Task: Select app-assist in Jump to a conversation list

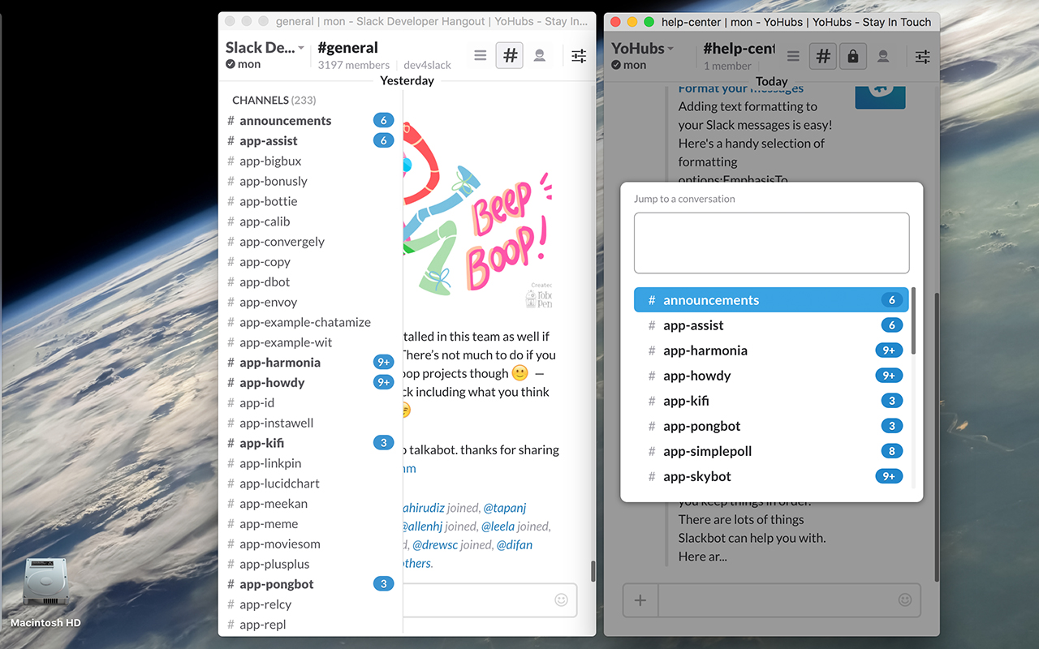Action: [x=773, y=325]
